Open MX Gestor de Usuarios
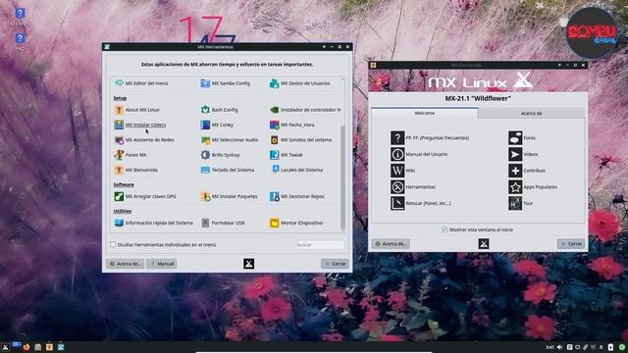 point(300,83)
